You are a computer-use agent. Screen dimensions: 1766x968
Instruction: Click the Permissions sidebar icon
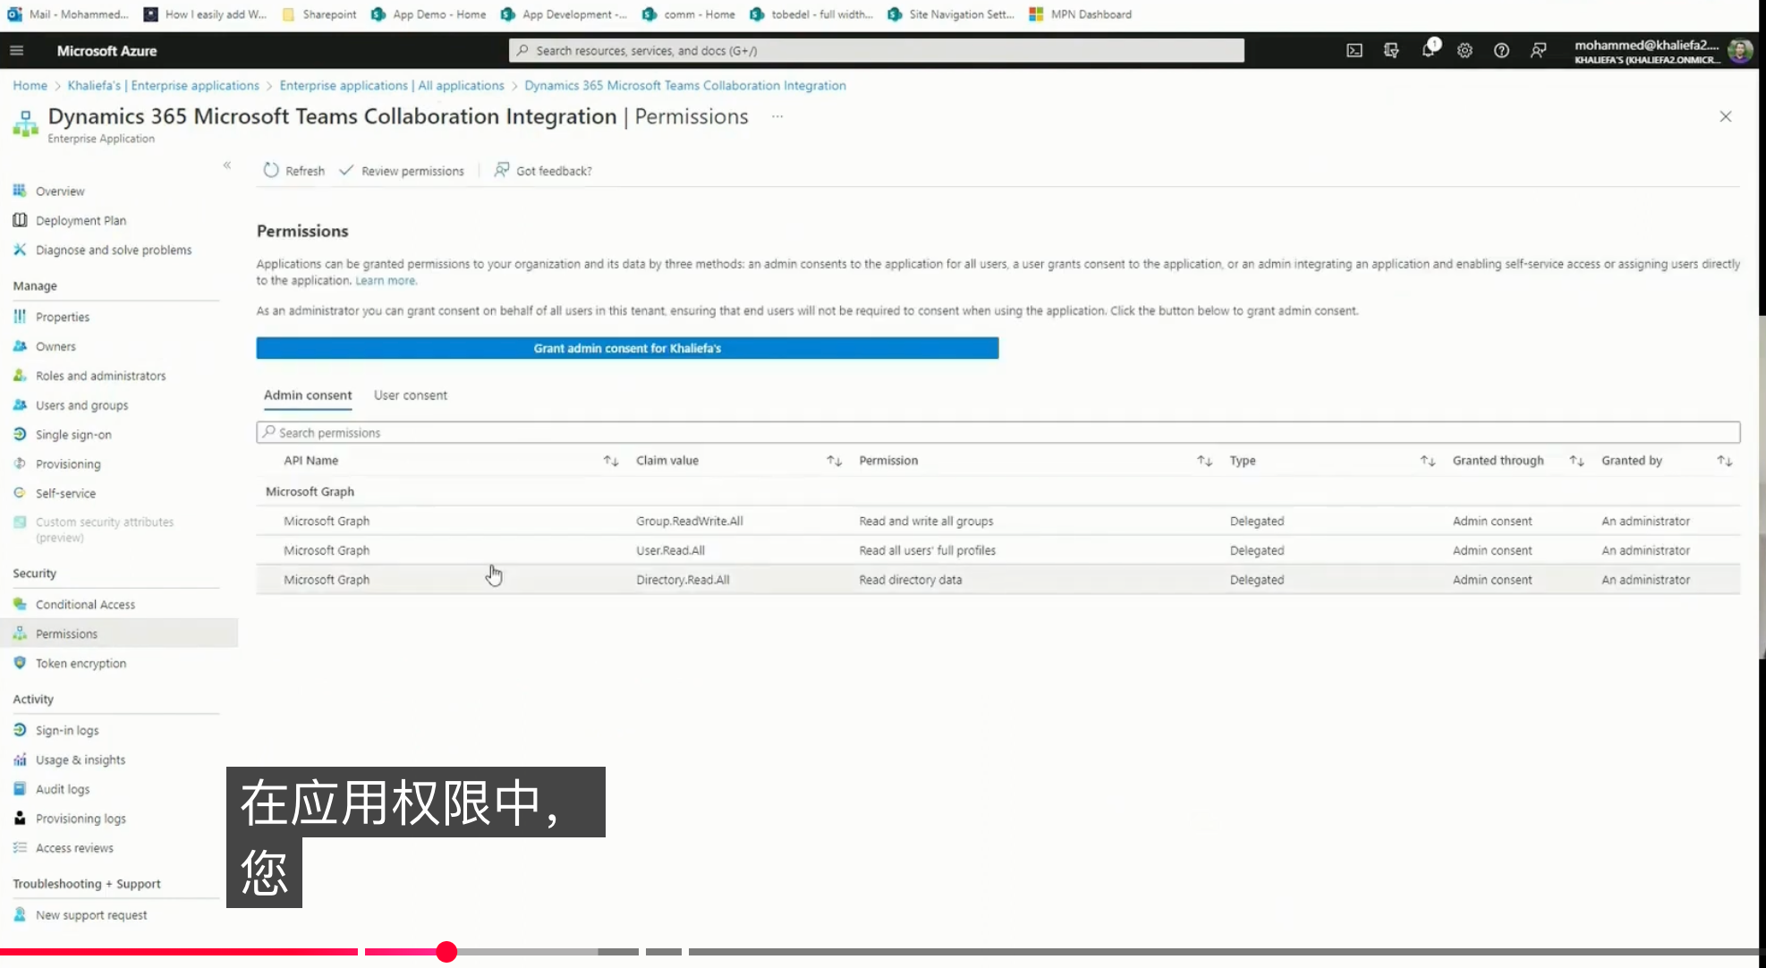coord(20,633)
